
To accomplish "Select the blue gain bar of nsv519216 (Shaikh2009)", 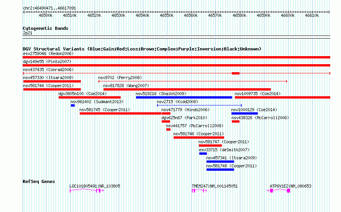I will coord(184,97).
